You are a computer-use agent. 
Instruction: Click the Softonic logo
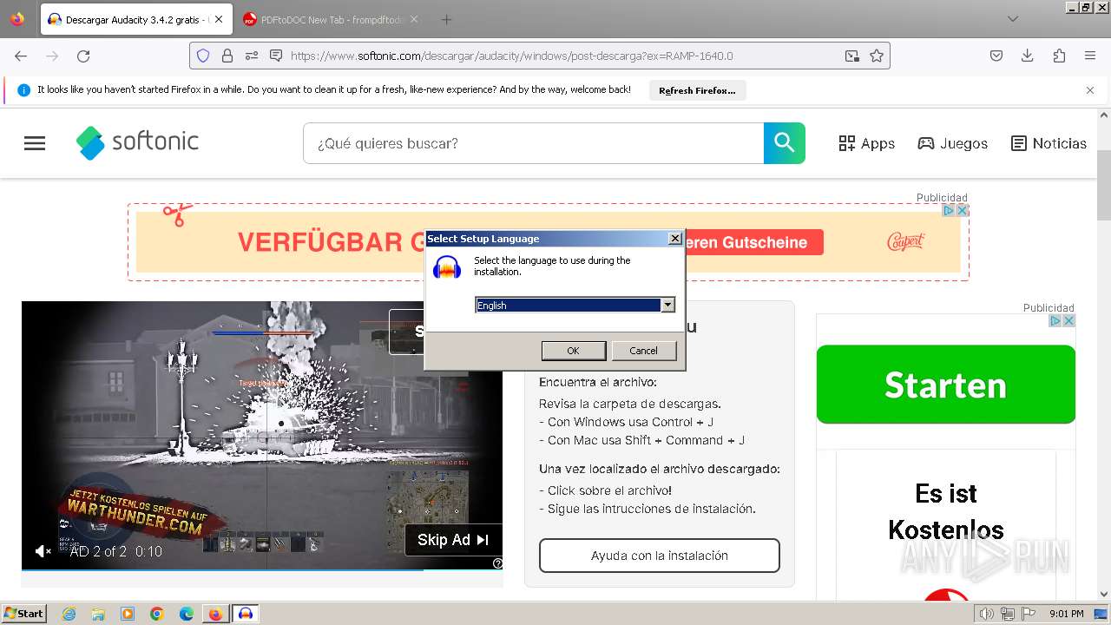[137, 142]
